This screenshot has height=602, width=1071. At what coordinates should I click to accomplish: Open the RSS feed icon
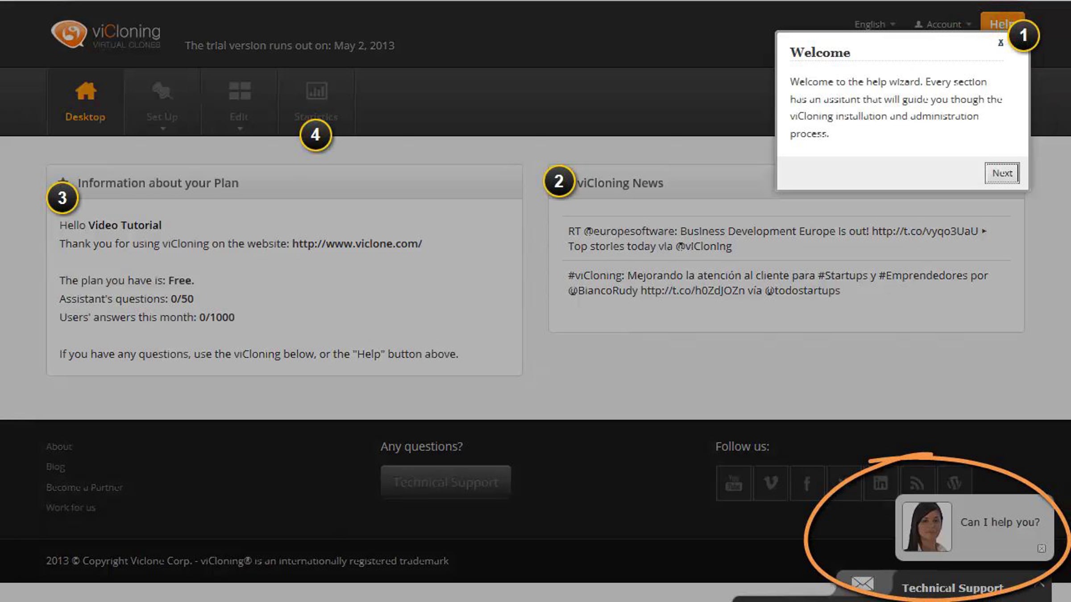(x=917, y=483)
